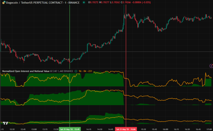Viewport: 213px width, 131px height.
Task: Click the 14:15 time axis label
Action: tap(89, 129)
